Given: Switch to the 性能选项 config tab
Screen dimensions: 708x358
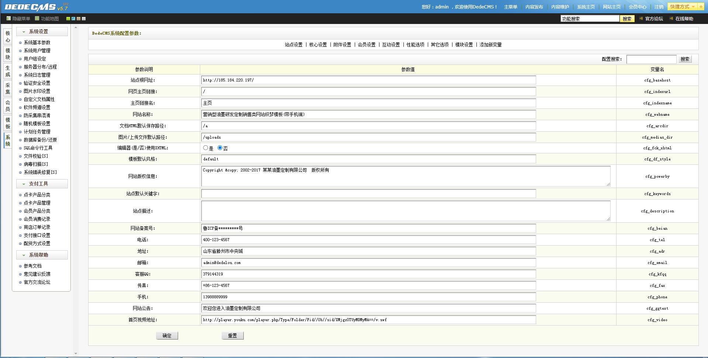Looking at the screenshot, I should [415, 45].
